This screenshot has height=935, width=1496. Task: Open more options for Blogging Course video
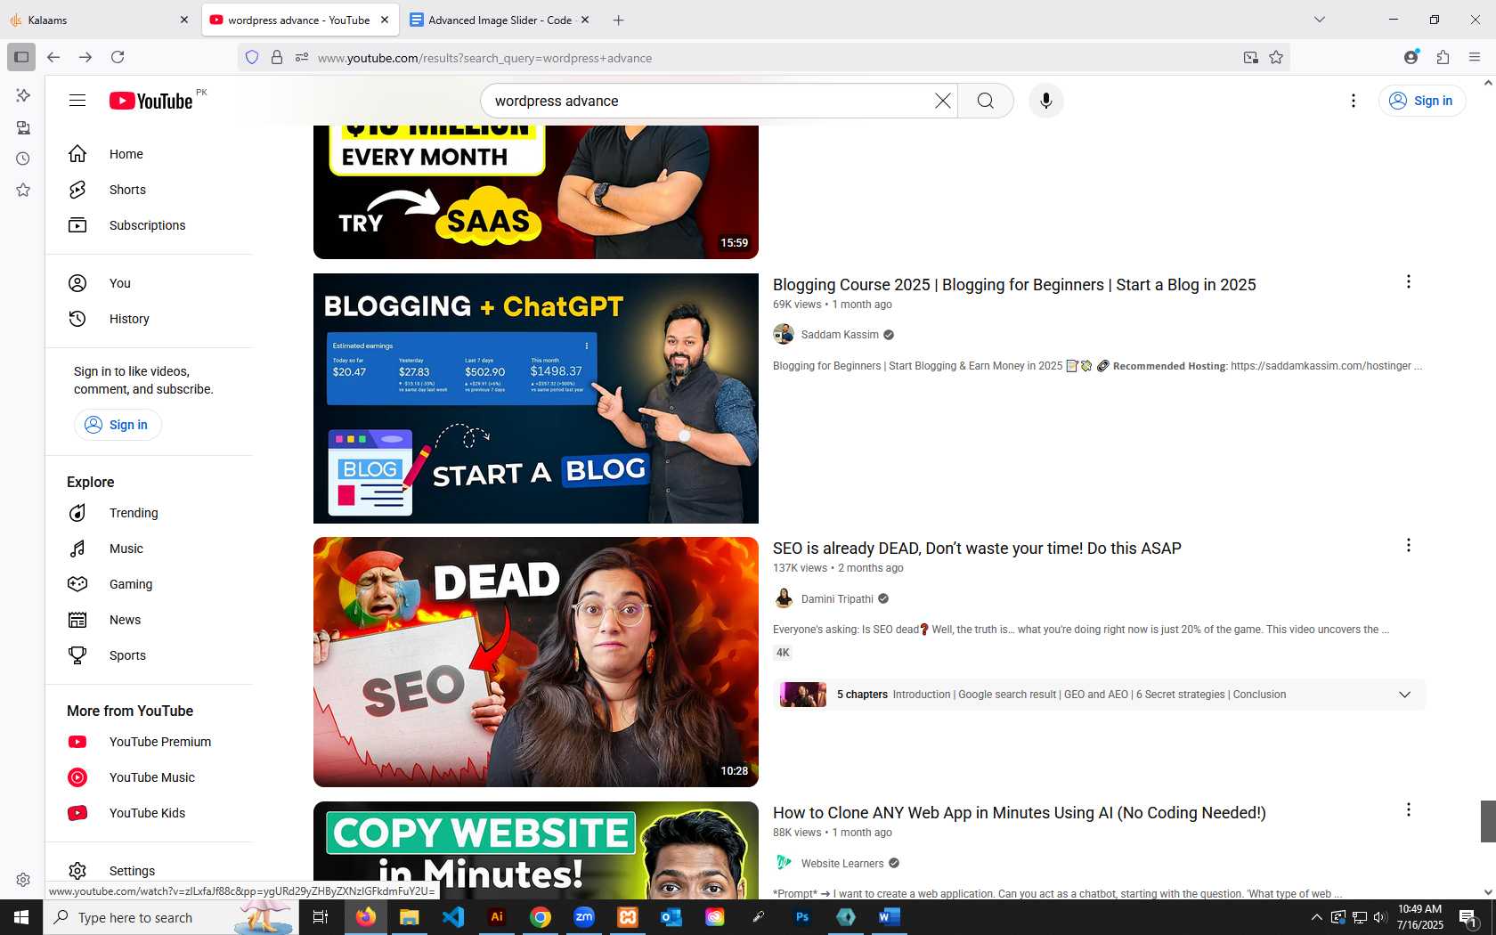[x=1408, y=282]
